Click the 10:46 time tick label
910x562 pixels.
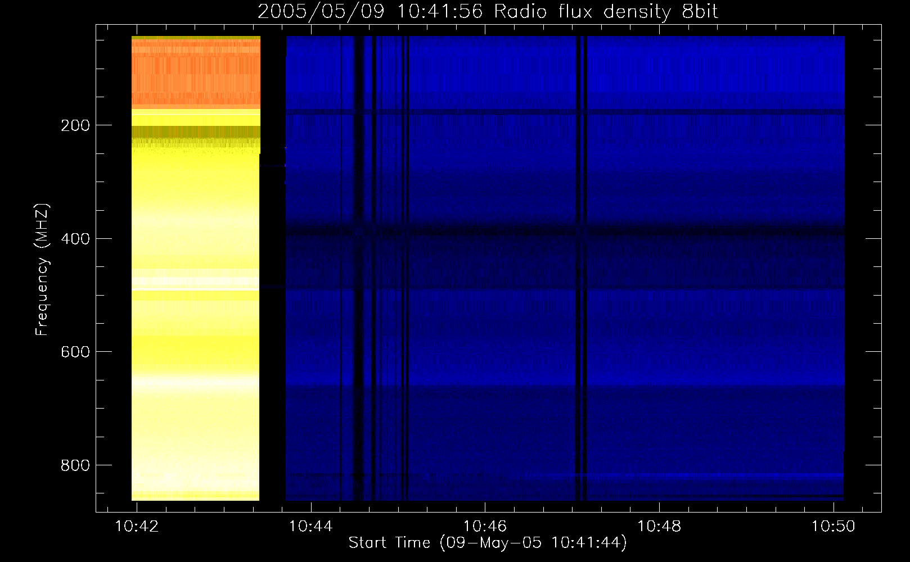click(485, 526)
